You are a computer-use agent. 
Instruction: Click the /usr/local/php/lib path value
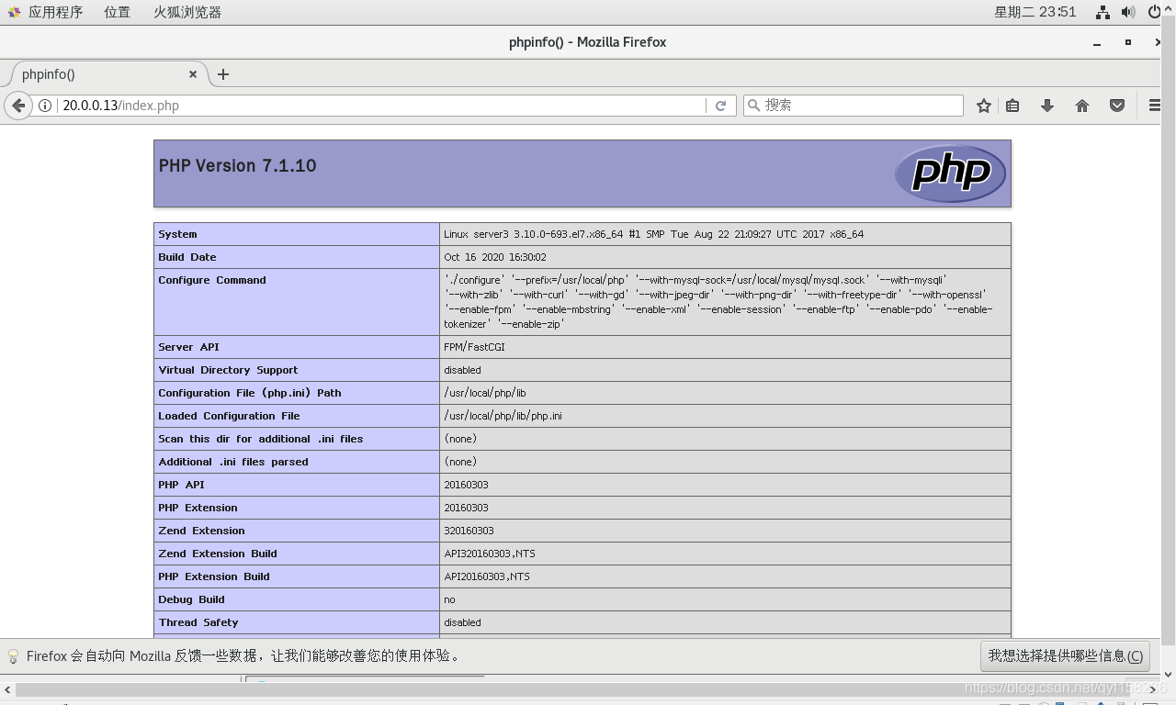pyautogui.click(x=485, y=393)
